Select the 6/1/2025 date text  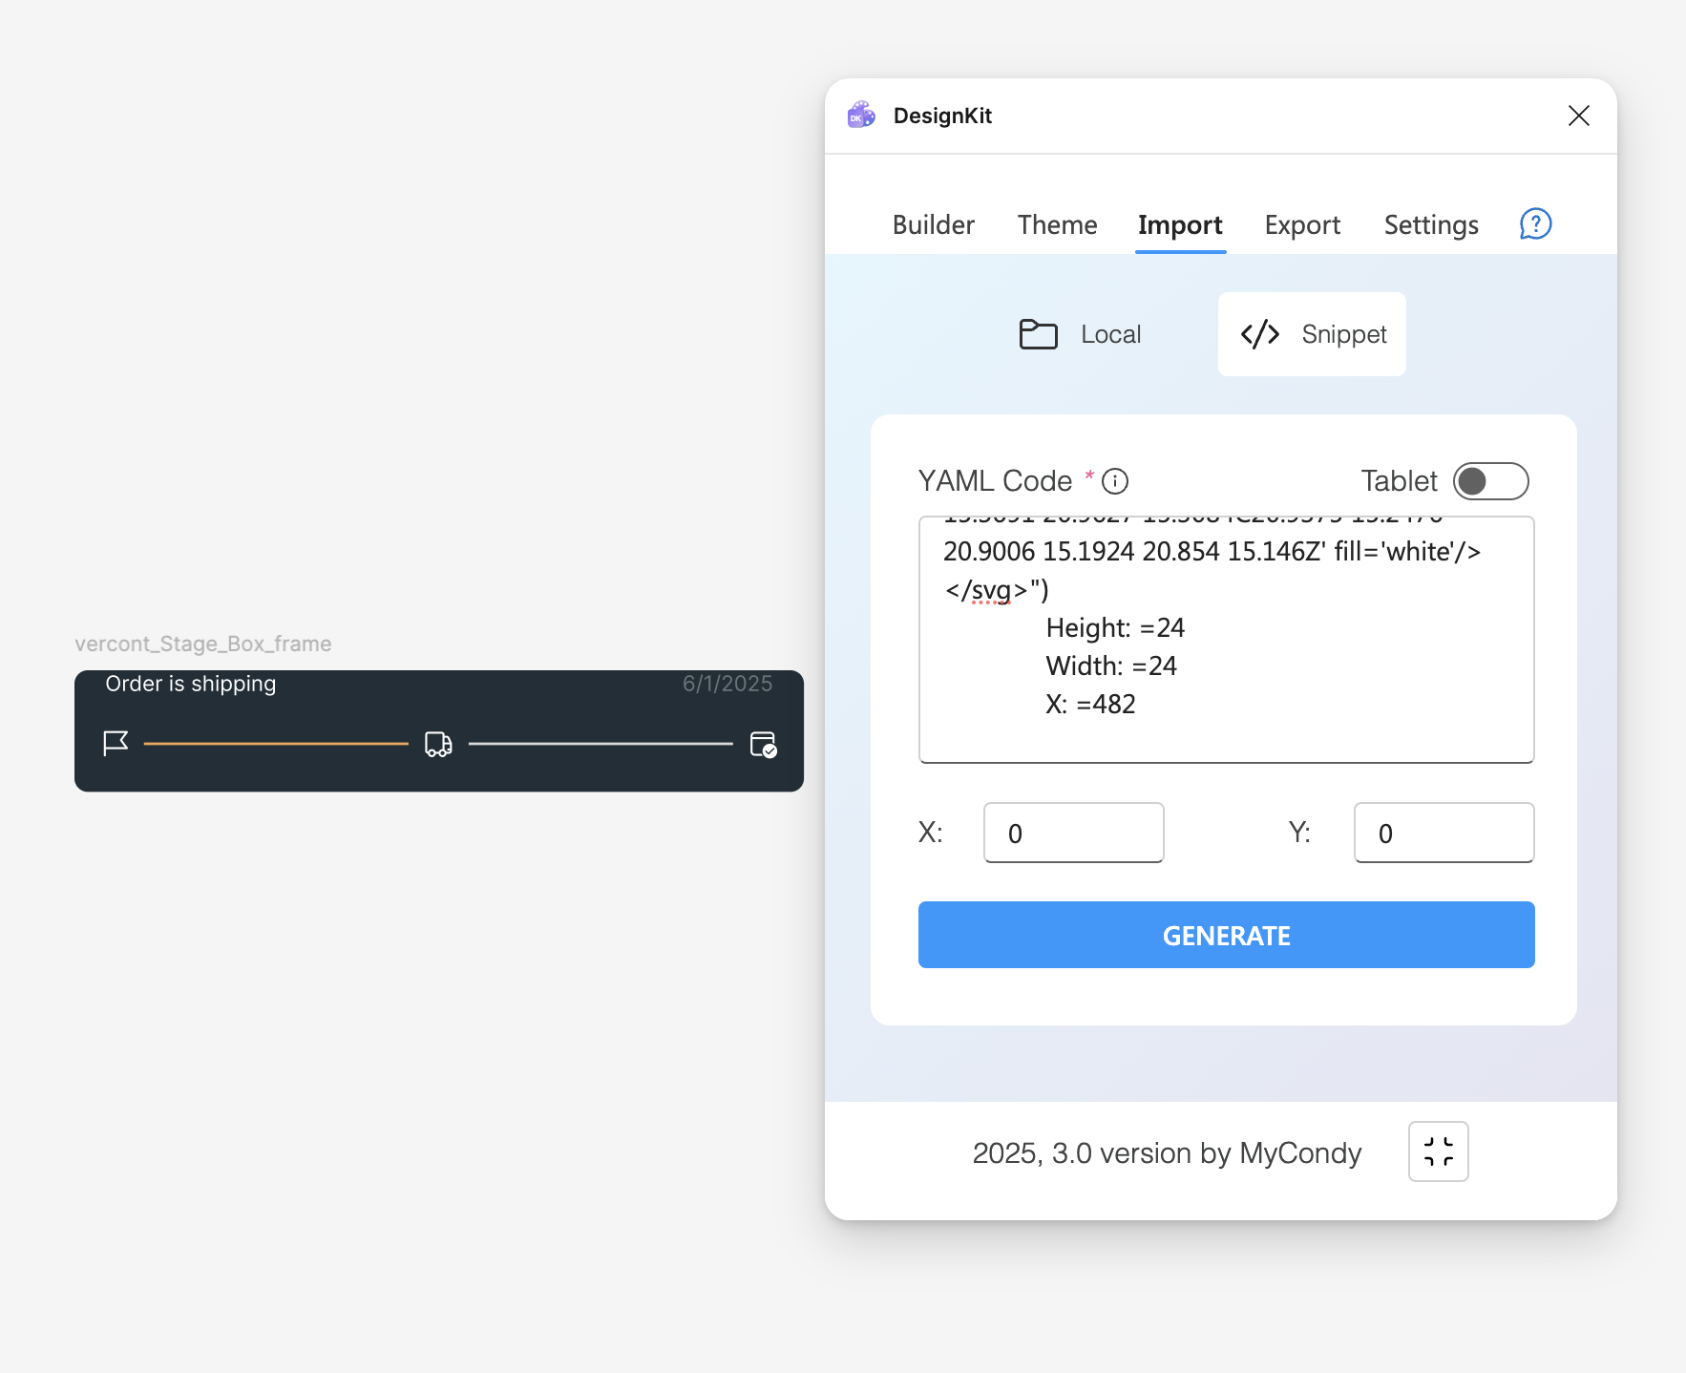pos(727,684)
